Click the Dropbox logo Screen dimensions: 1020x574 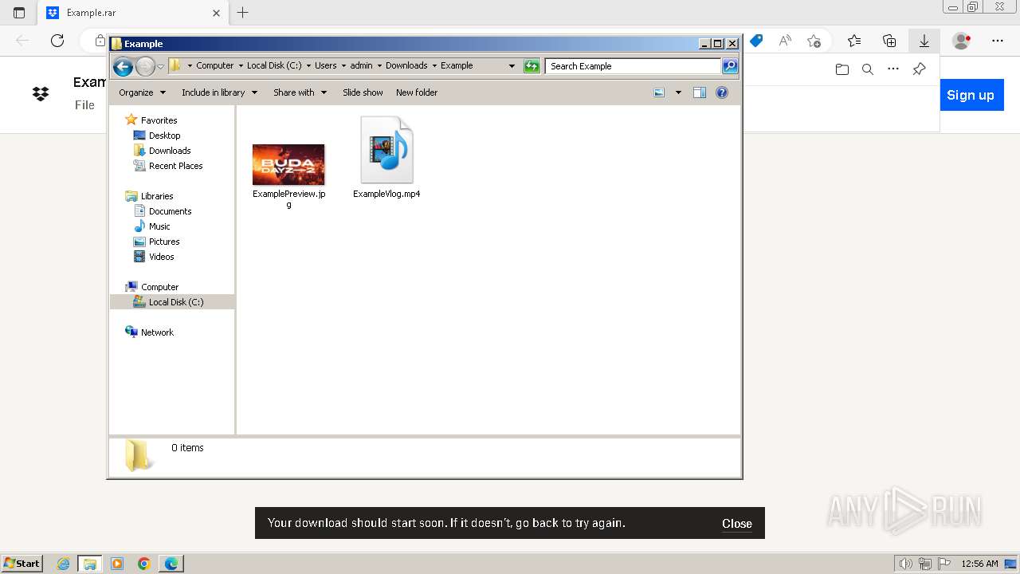[41, 94]
